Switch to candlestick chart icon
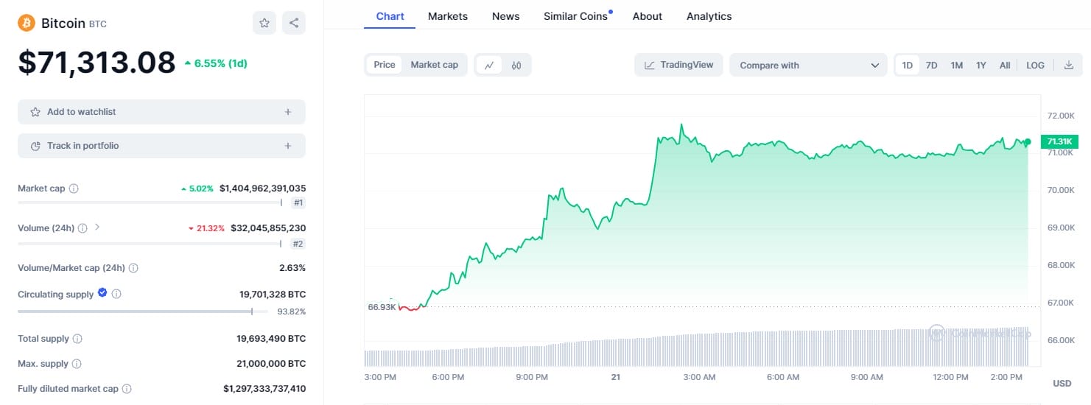Viewport: 1091px width, 405px height. click(516, 65)
